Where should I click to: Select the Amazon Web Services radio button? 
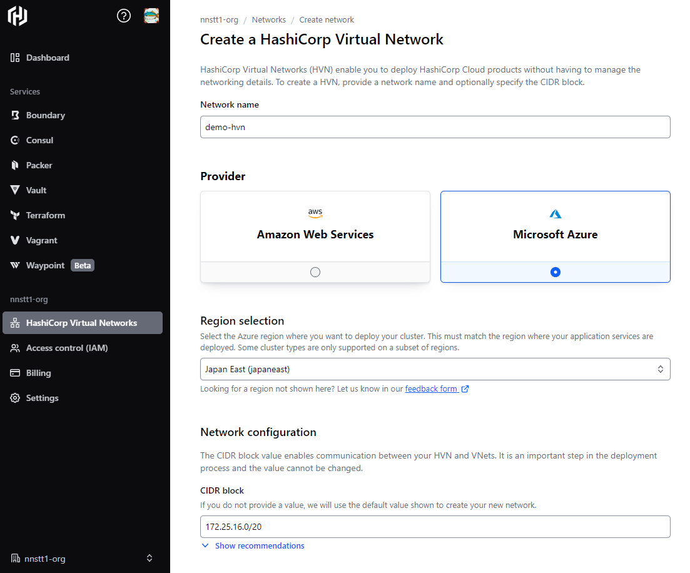click(x=315, y=272)
